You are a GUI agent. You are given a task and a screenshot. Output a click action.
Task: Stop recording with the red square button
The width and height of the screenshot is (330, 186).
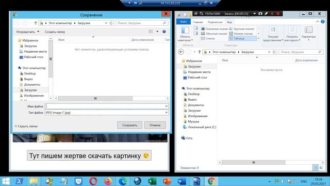pyautogui.click(x=278, y=13)
